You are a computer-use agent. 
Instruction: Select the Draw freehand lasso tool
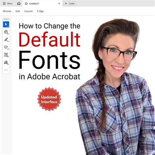tap(6, 47)
